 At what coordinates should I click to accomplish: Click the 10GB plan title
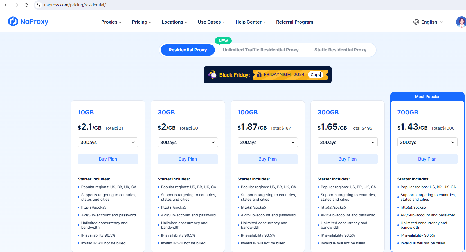pyautogui.click(x=86, y=112)
